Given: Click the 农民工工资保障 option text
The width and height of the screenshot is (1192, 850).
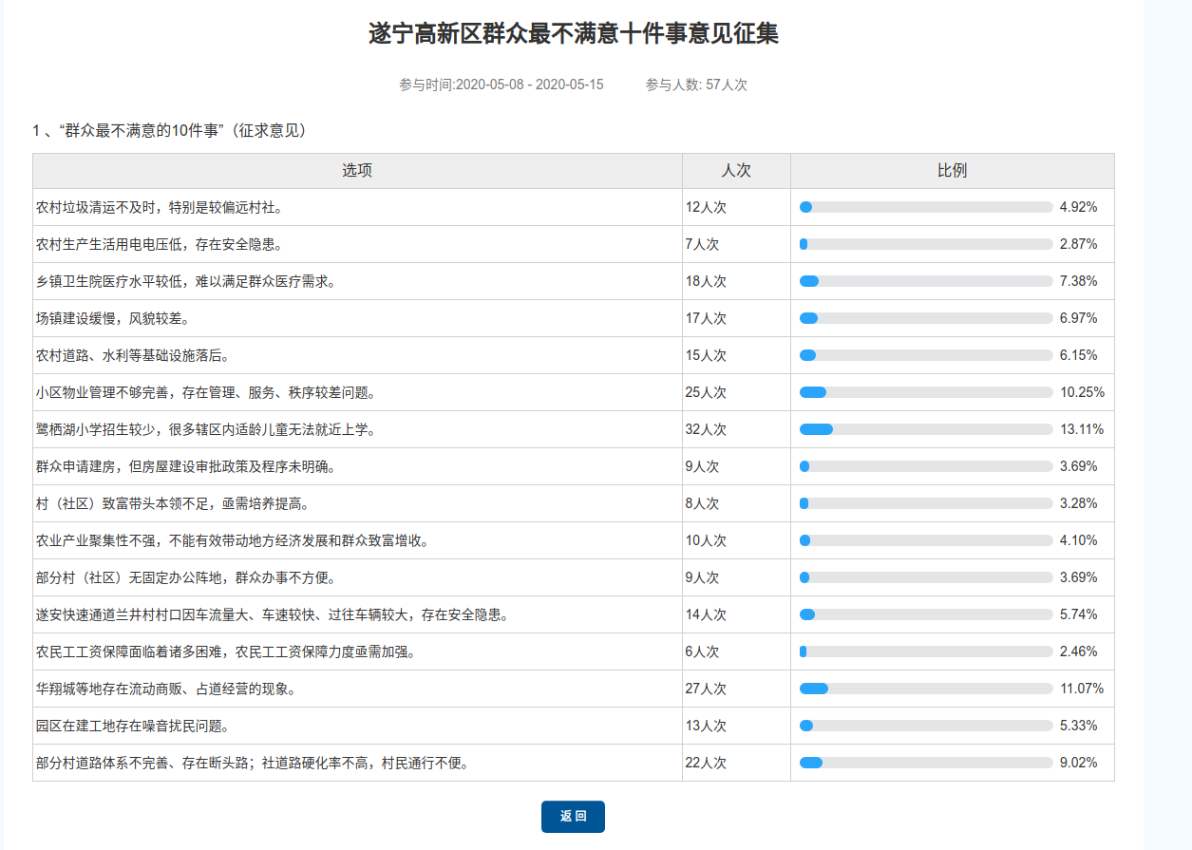Looking at the screenshot, I should 226,652.
